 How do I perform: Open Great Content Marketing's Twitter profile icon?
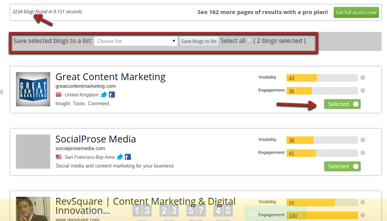pyautogui.click(x=104, y=95)
